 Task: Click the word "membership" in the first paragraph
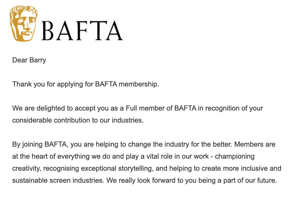click(x=138, y=84)
